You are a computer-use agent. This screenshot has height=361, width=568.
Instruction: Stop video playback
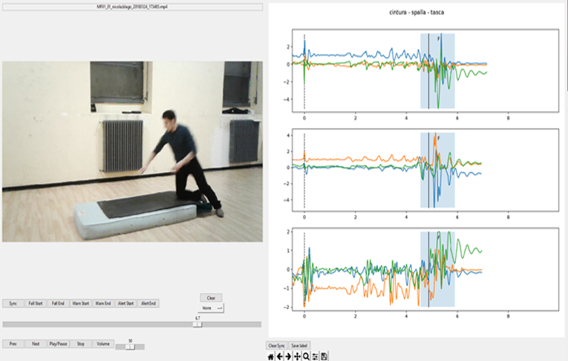(81, 344)
